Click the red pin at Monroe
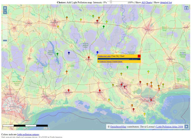This screenshot has height=138, width=191. 97,21
